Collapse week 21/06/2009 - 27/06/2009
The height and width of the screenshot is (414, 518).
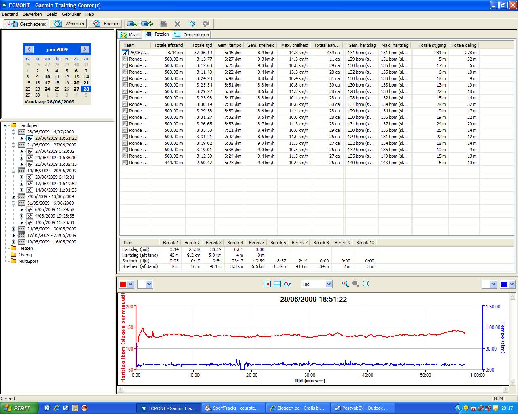pyautogui.click(x=14, y=145)
